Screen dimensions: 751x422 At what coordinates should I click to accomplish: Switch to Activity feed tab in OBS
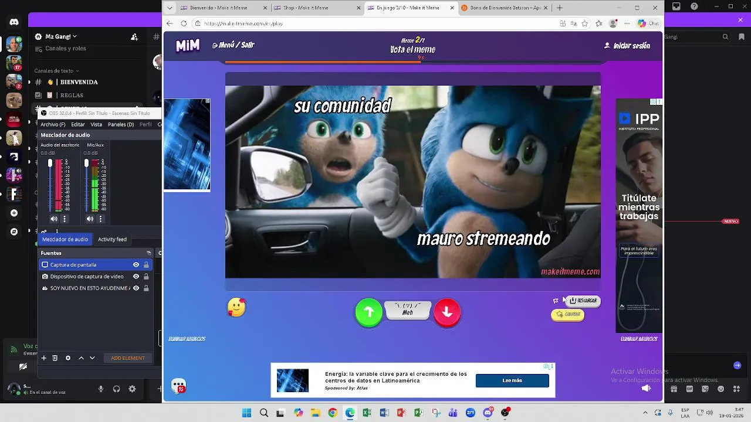click(x=112, y=239)
